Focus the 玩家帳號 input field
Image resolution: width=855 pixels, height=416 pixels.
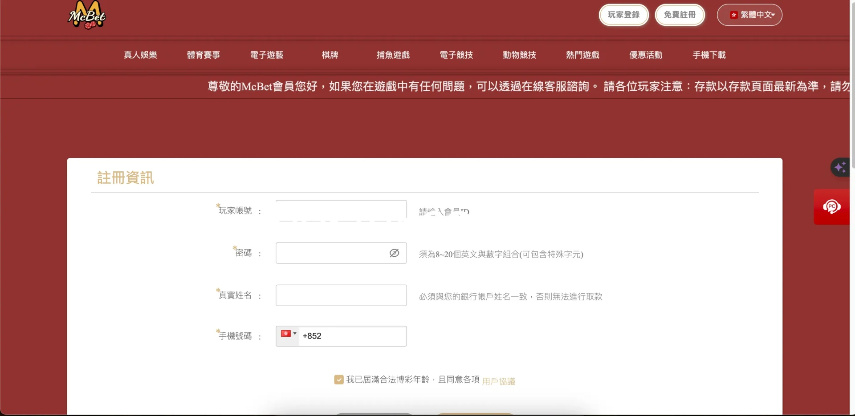pyautogui.click(x=341, y=210)
